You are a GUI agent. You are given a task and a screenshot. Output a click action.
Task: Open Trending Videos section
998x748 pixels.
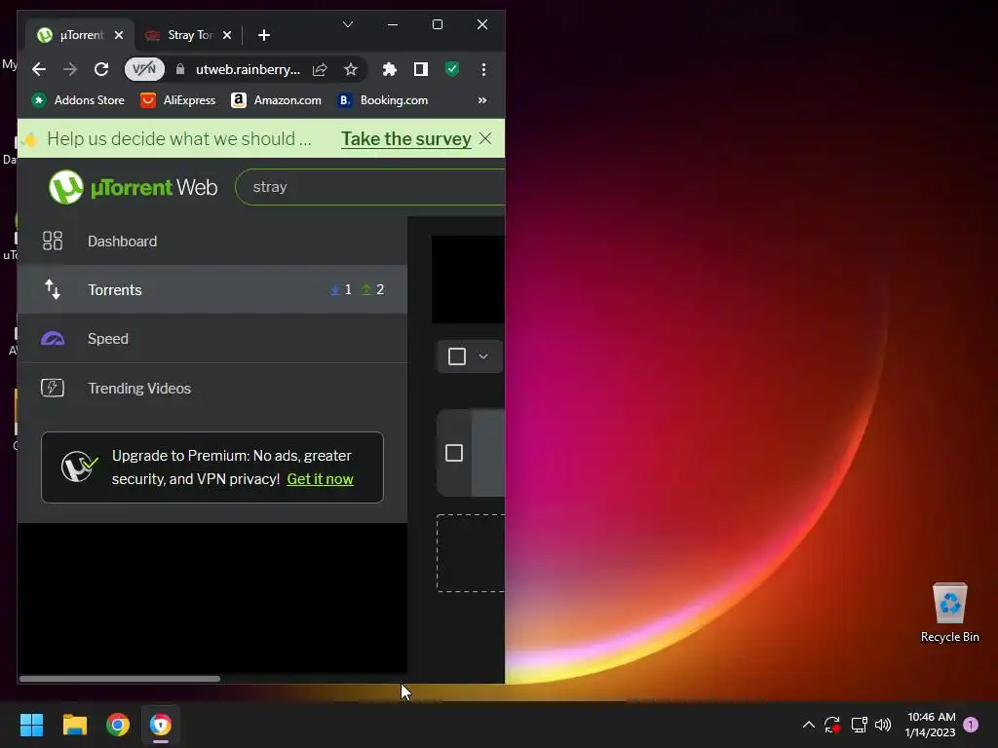[211, 388]
